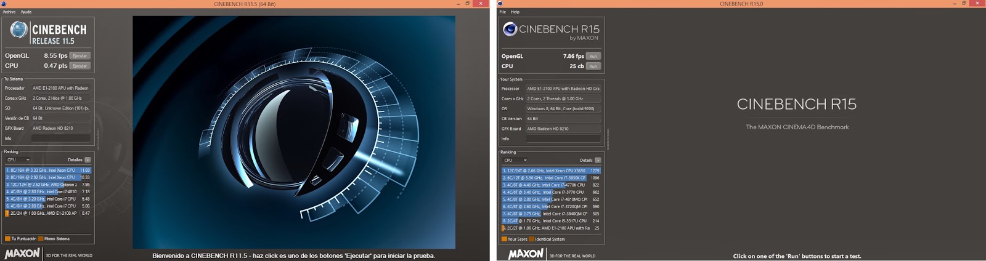
Task: Close the Cinebench R15.0 window
Action: click(979, 4)
